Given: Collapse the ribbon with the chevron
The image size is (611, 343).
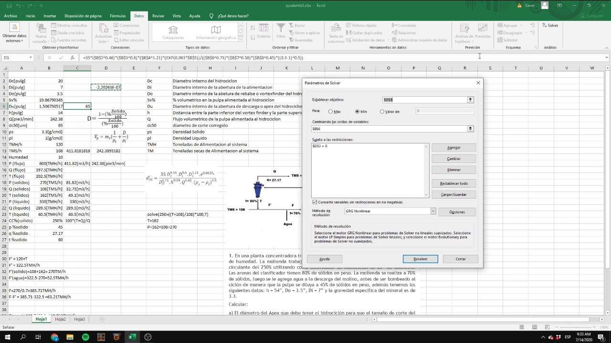Looking at the screenshot, I should coord(606,48).
